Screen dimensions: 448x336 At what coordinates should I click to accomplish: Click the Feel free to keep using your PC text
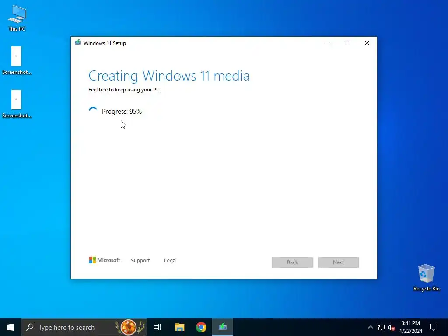click(125, 89)
